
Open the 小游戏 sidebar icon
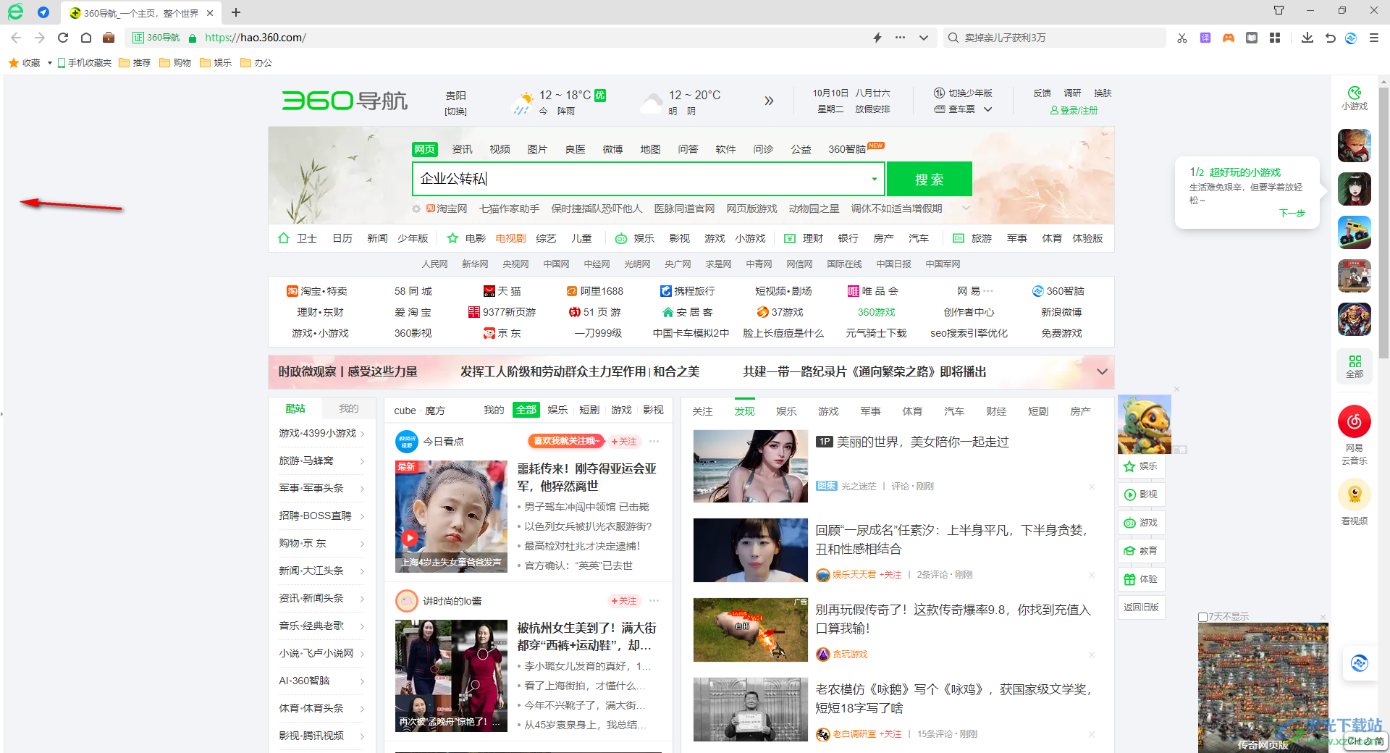coord(1355,98)
